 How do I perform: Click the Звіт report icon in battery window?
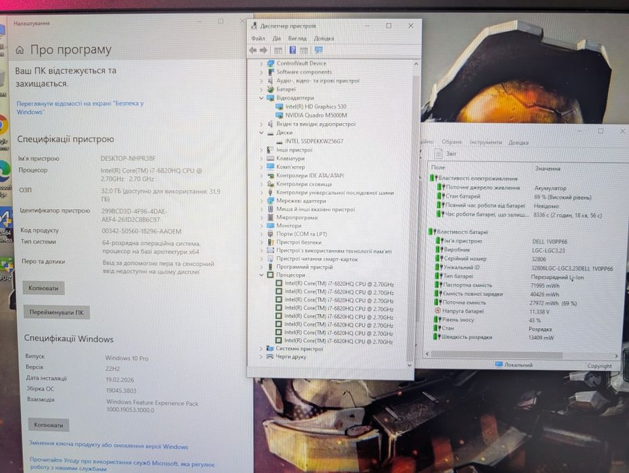coord(439,154)
